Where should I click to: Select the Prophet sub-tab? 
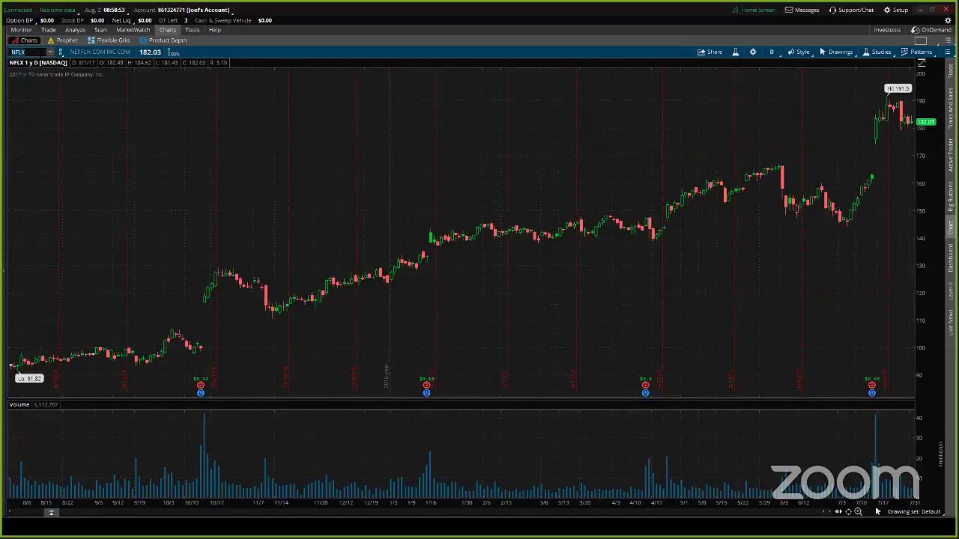tap(63, 40)
